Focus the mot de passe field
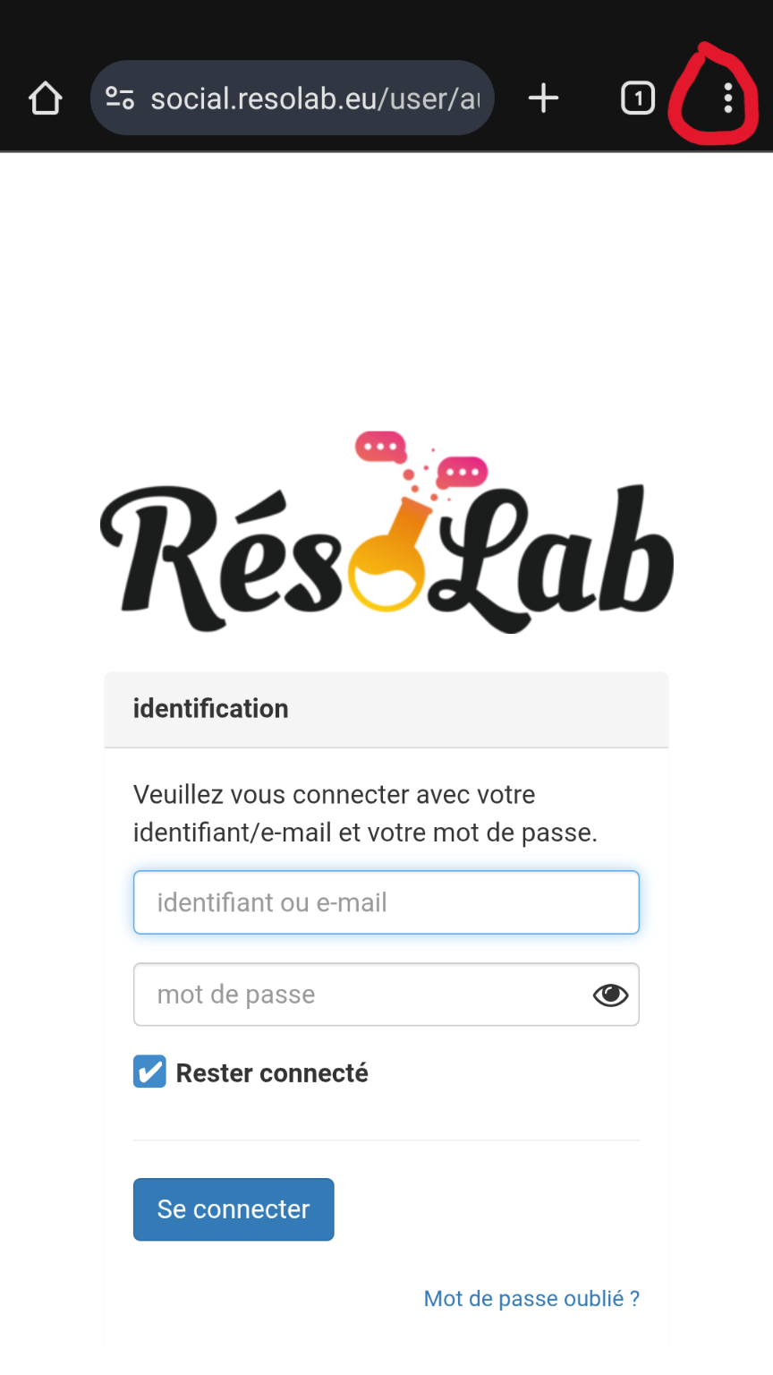Viewport: 773px width, 1375px height. [386, 995]
